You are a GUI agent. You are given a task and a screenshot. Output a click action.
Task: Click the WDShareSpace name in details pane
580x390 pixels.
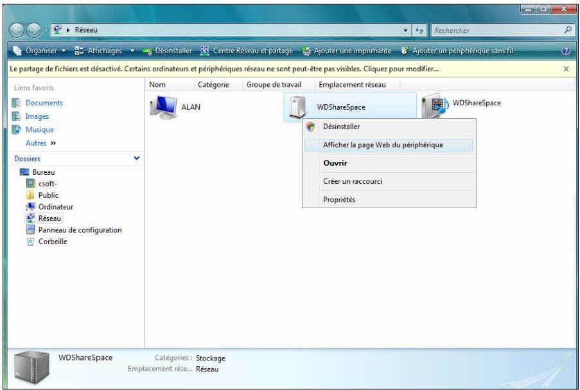(x=85, y=357)
